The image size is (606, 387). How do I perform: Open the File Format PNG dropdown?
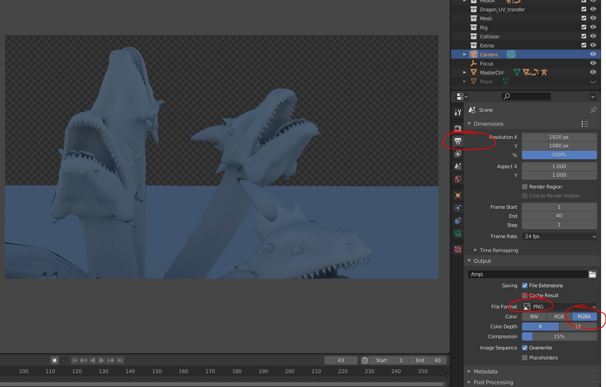coord(559,307)
